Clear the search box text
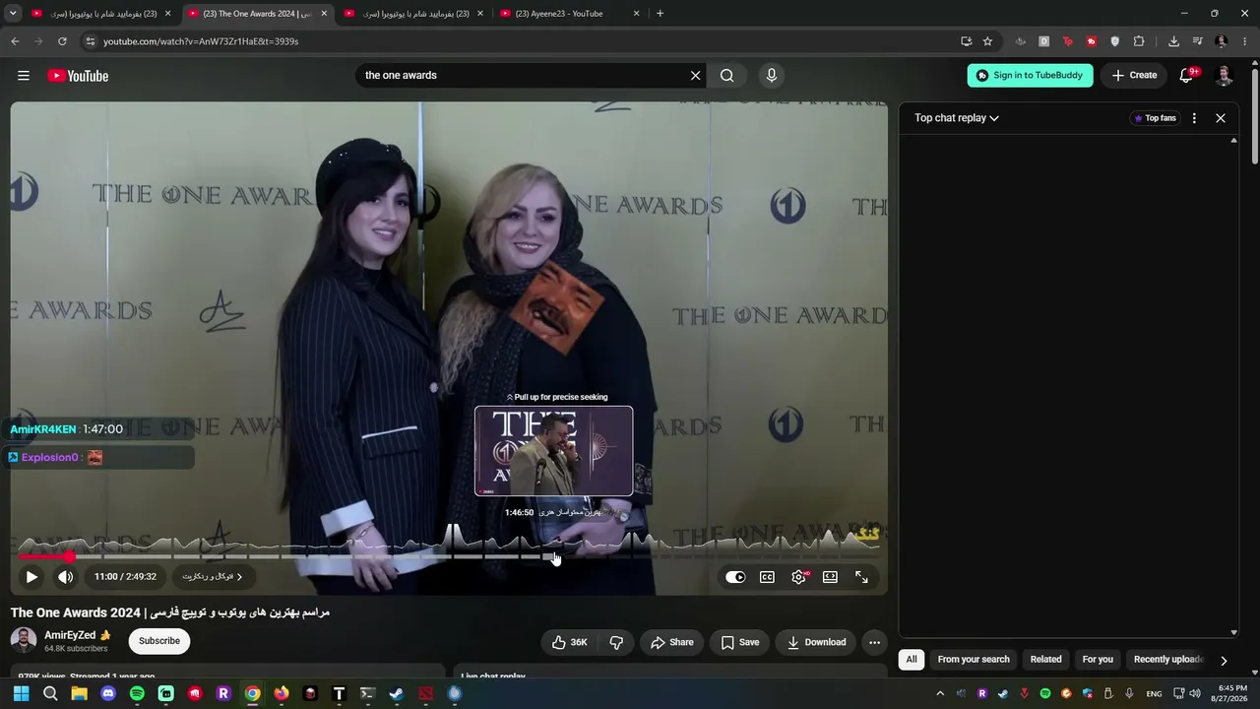 [695, 75]
